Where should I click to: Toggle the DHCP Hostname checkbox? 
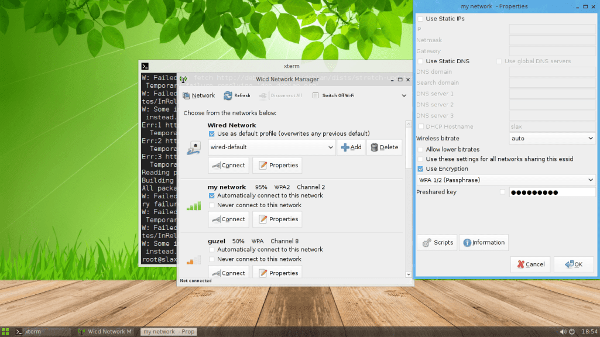(x=421, y=126)
